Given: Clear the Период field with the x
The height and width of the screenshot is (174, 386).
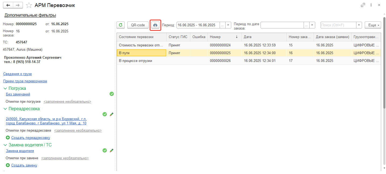Looking at the screenshot, I should (228, 25).
